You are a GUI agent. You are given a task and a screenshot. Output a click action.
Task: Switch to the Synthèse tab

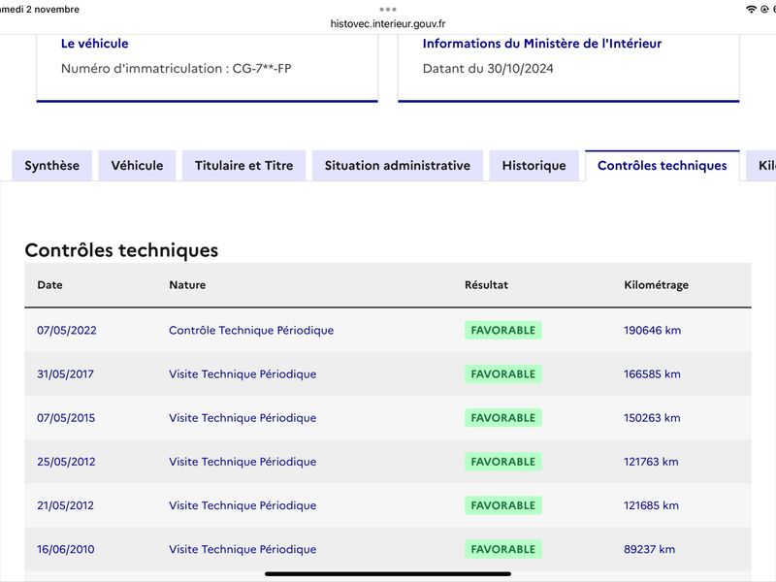pyautogui.click(x=52, y=165)
